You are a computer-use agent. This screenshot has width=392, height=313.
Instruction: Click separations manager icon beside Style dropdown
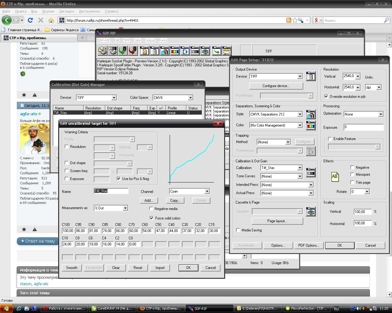311,114
